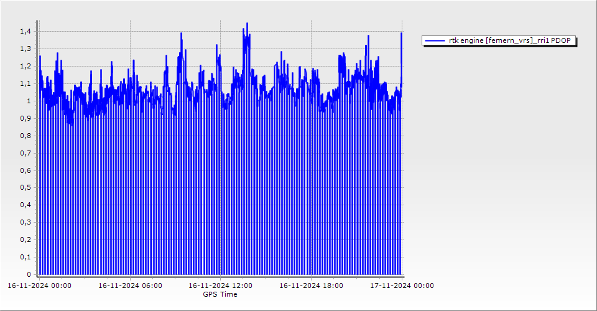Click the 1,3 value on the Y axis

point(25,49)
